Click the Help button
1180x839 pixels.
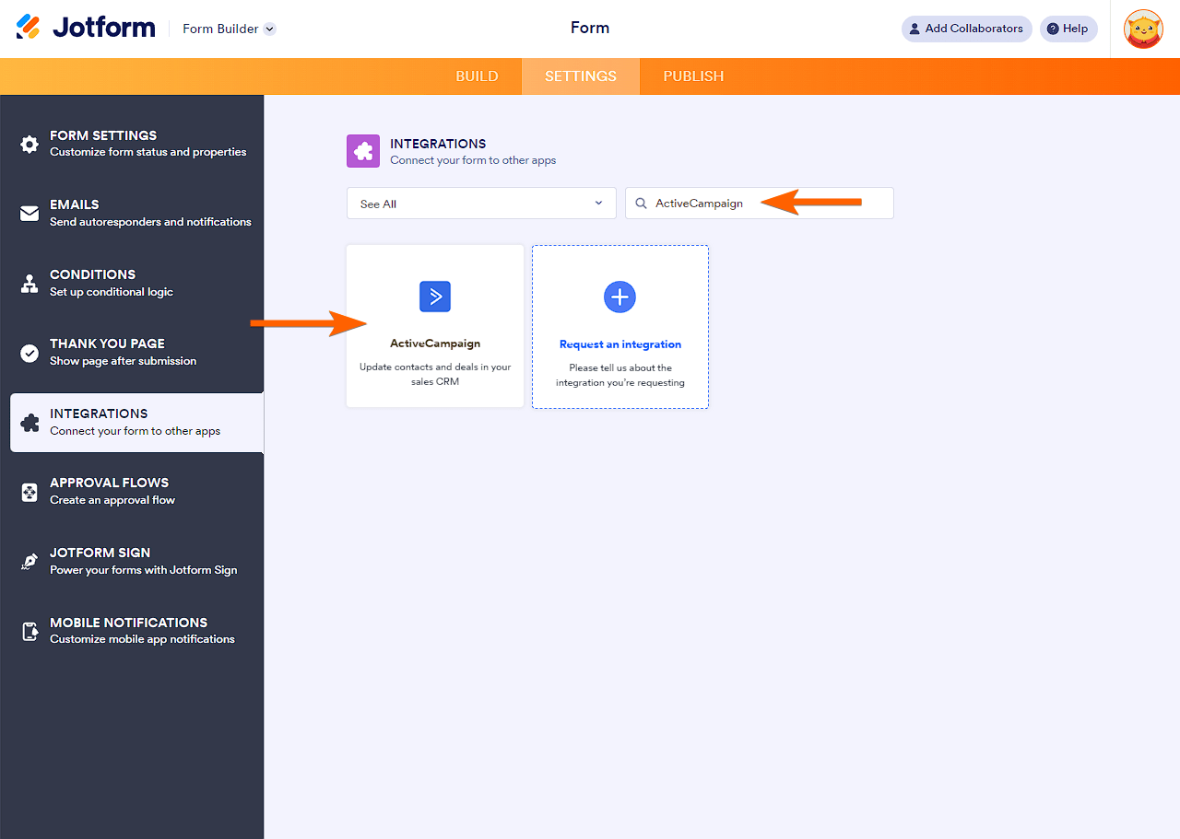point(1068,29)
